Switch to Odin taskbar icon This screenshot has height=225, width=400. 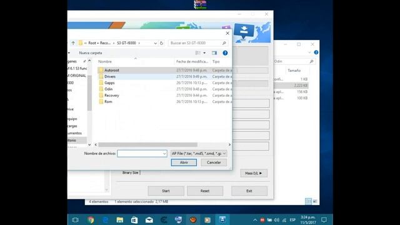[x=222, y=219]
